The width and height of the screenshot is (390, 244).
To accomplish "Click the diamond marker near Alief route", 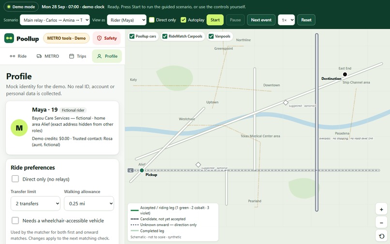I will click(x=198, y=165).
